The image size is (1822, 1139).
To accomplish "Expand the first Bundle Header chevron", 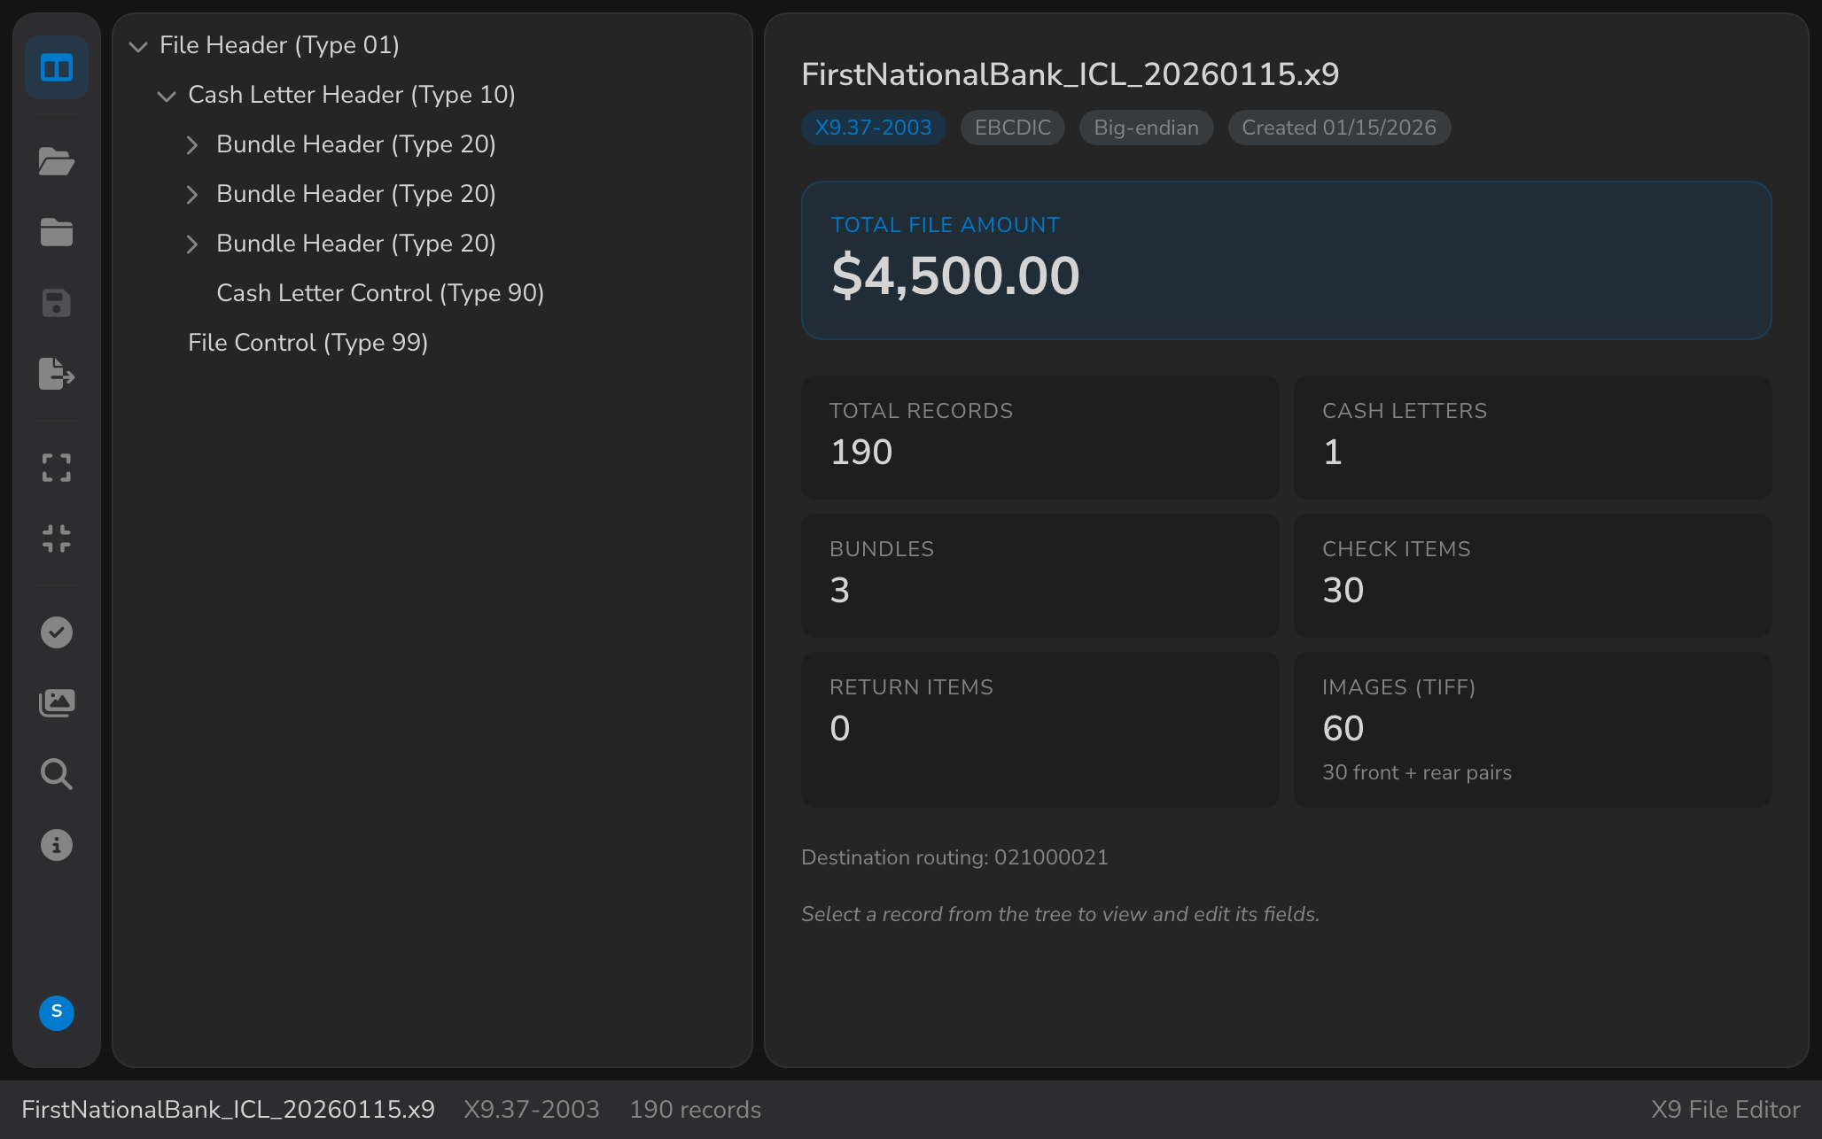I will pos(191,144).
